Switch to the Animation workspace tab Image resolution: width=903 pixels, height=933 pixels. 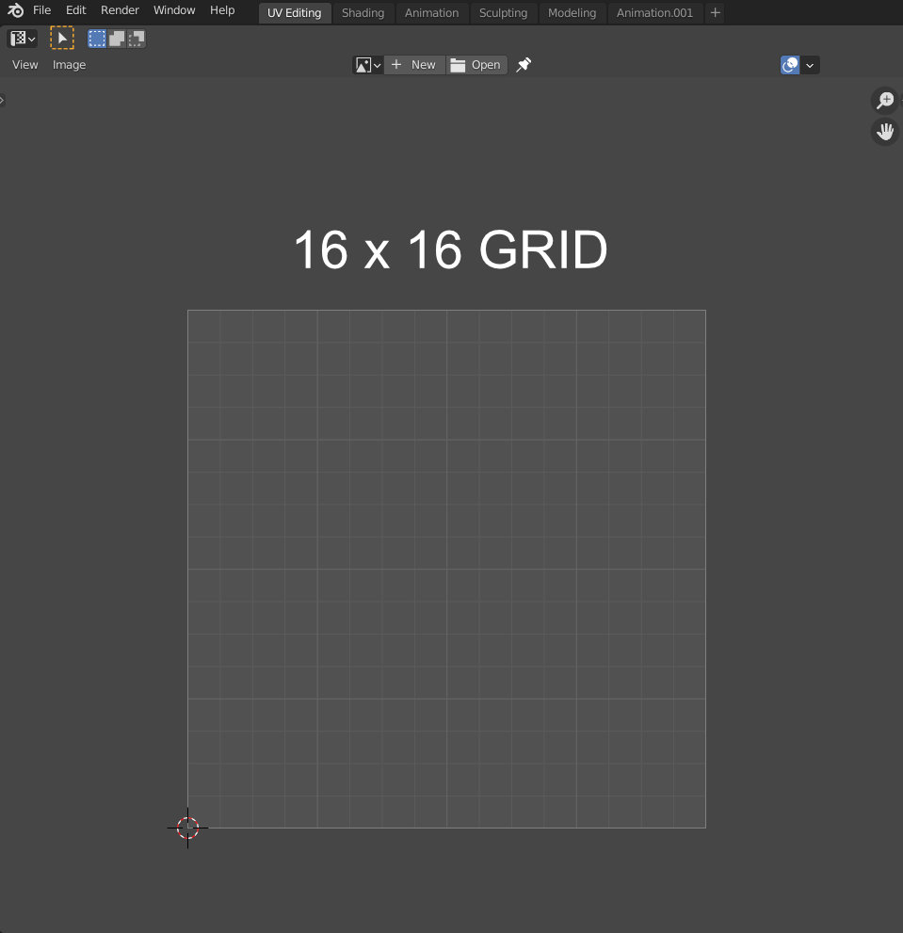[431, 13]
